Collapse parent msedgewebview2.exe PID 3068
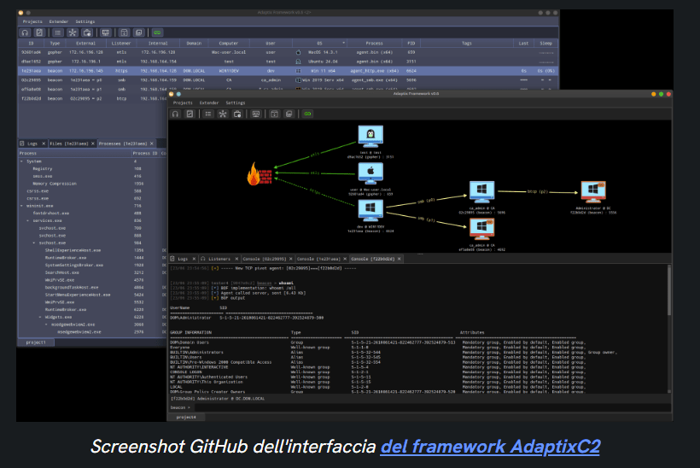This screenshot has width=700, height=468. click(x=46, y=325)
